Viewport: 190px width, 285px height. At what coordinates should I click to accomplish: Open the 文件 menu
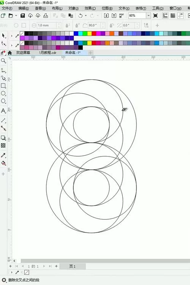(x=7, y=8)
